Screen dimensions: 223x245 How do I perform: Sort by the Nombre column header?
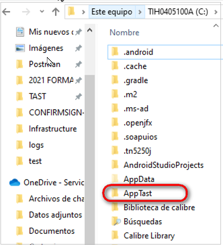pyautogui.click(x=125, y=32)
